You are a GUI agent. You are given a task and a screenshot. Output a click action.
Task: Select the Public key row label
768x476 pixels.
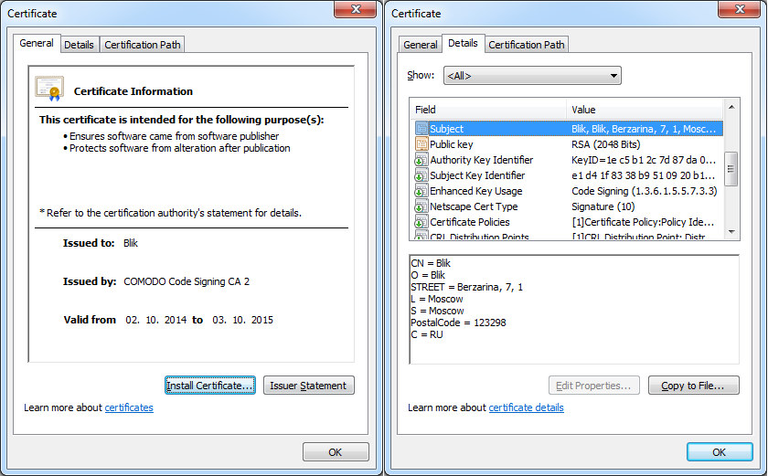coord(451,144)
